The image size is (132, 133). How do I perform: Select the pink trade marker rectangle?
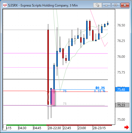pyautogui.click(x=53, y=97)
